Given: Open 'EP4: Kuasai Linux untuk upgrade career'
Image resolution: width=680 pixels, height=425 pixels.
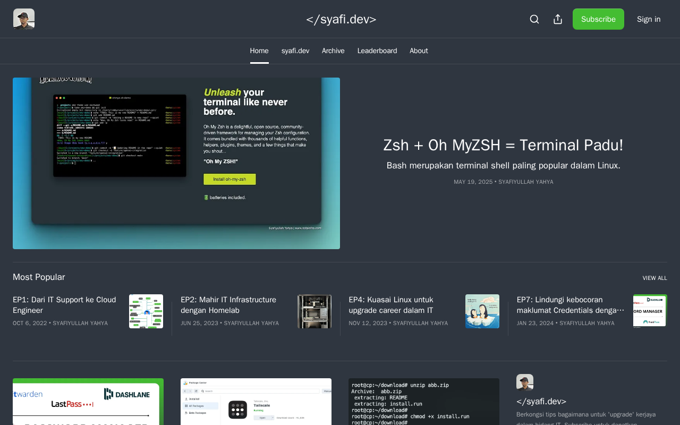Looking at the screenshot, I should [391, 305].
